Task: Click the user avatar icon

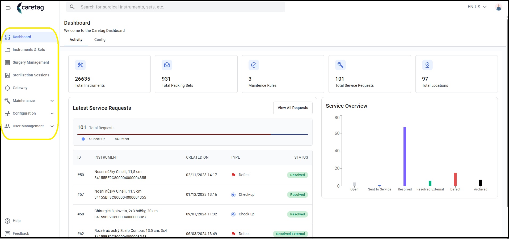Action: (x=499, y=7)
